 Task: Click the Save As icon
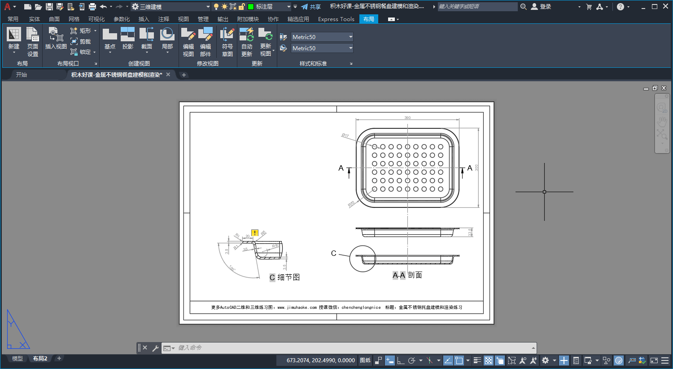coord(60,7)
